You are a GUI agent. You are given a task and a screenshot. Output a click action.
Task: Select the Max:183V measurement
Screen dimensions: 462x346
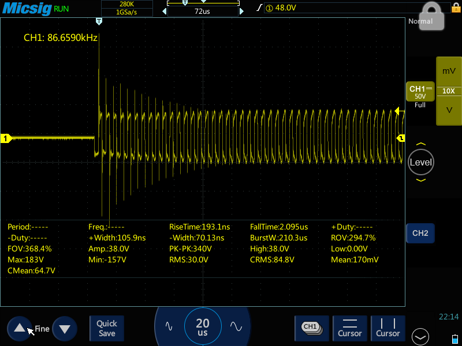point(25,260)
